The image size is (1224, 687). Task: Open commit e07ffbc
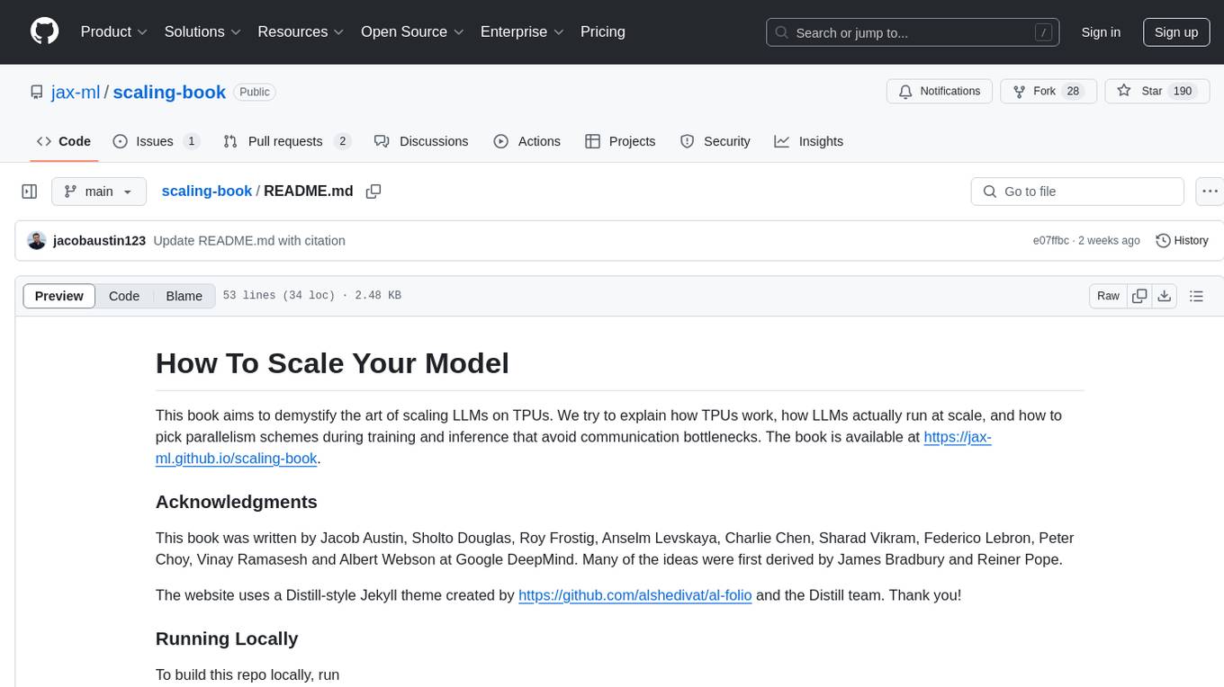coord(1050,241)
